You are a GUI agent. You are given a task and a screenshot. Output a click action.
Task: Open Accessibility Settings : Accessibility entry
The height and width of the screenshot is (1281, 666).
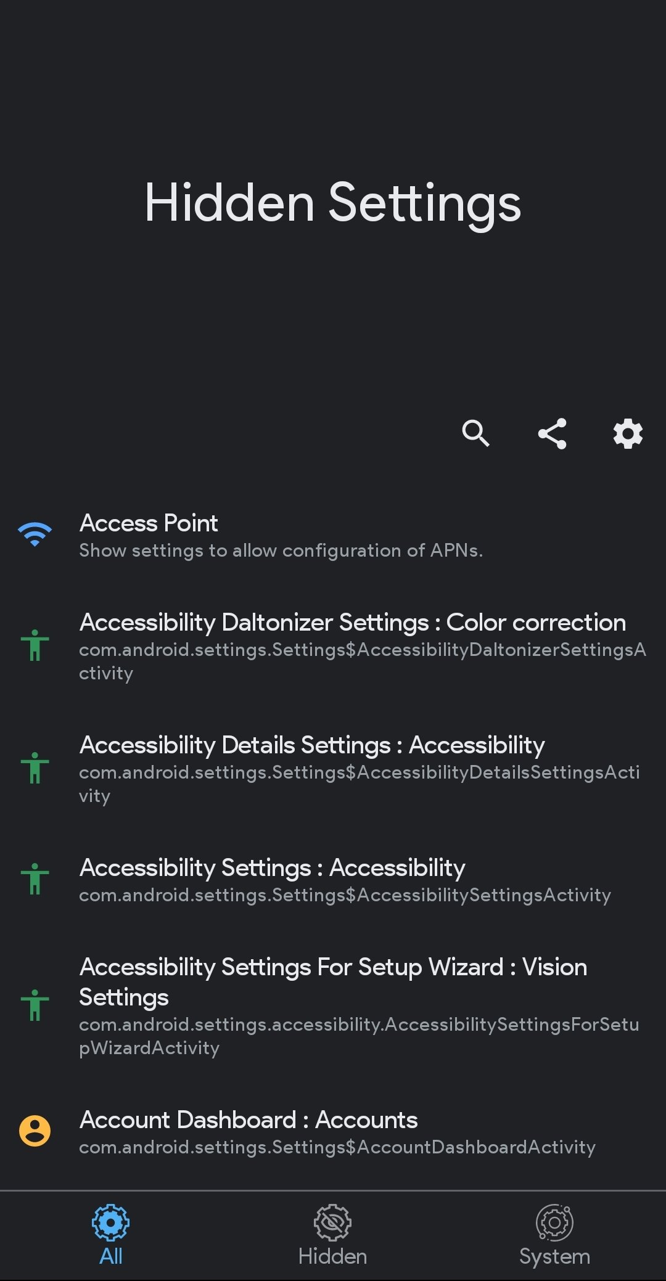click(x=333, y=880)
